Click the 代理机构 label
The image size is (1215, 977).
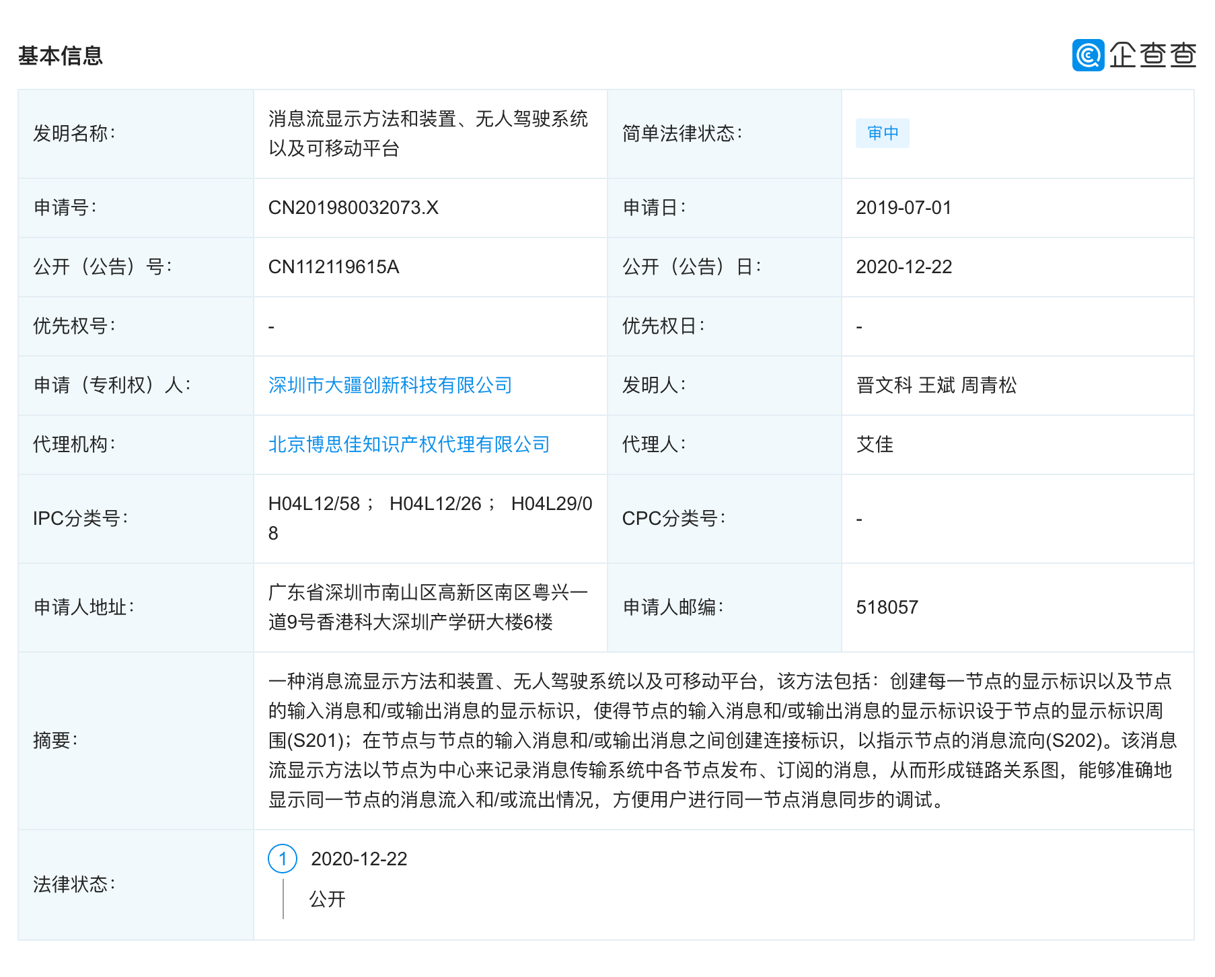click(74, 445)
